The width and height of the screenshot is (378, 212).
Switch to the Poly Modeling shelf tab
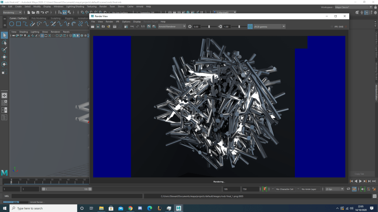(x=39, y=18)
